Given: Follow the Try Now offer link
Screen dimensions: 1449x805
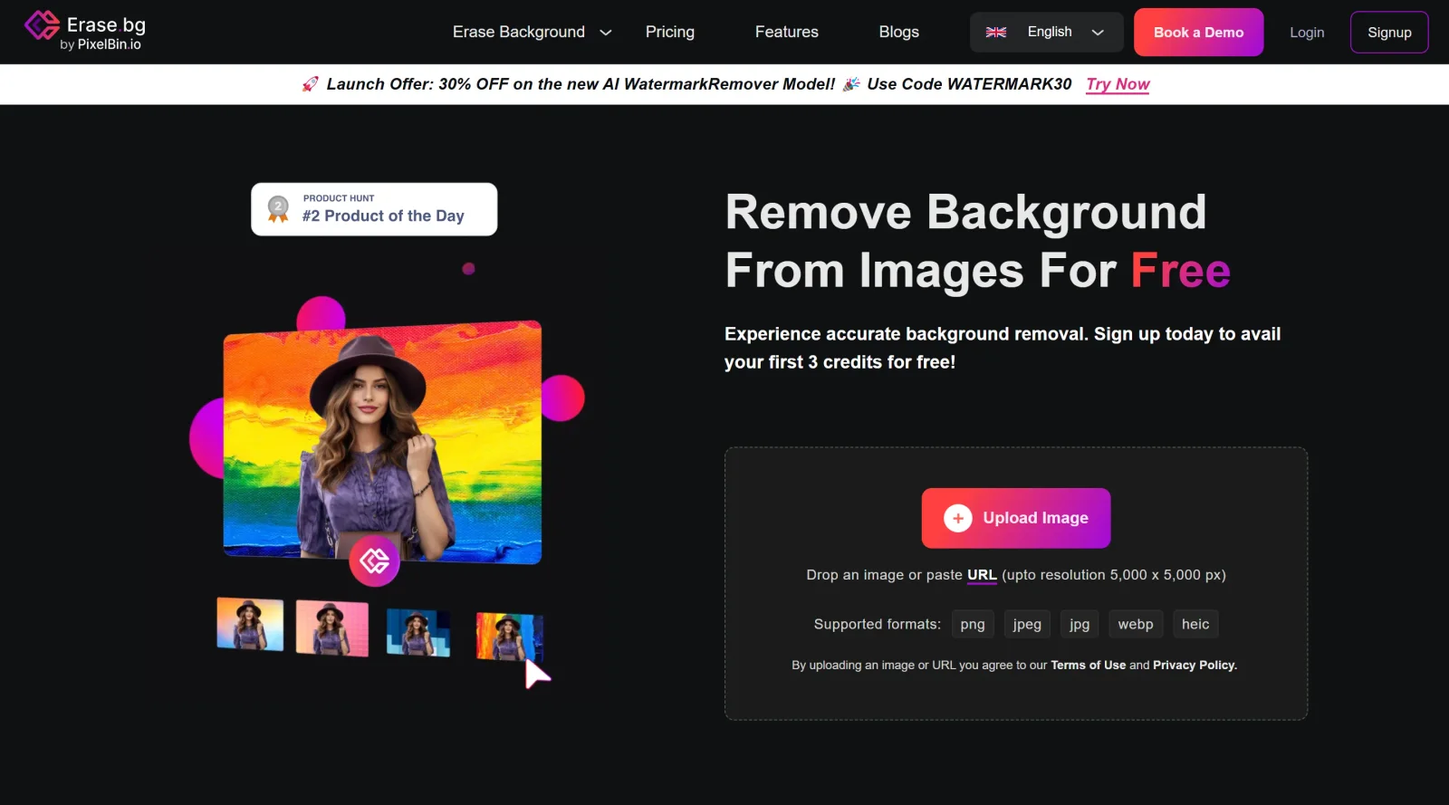Looking at the screenshot, I should point(1118,84).
